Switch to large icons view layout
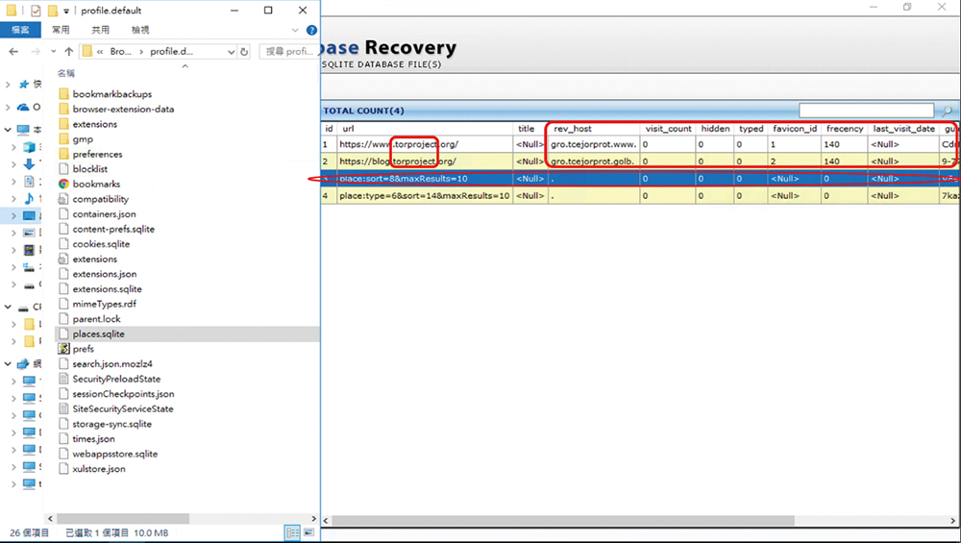961x543 pixels. click(x=308, y=532)
